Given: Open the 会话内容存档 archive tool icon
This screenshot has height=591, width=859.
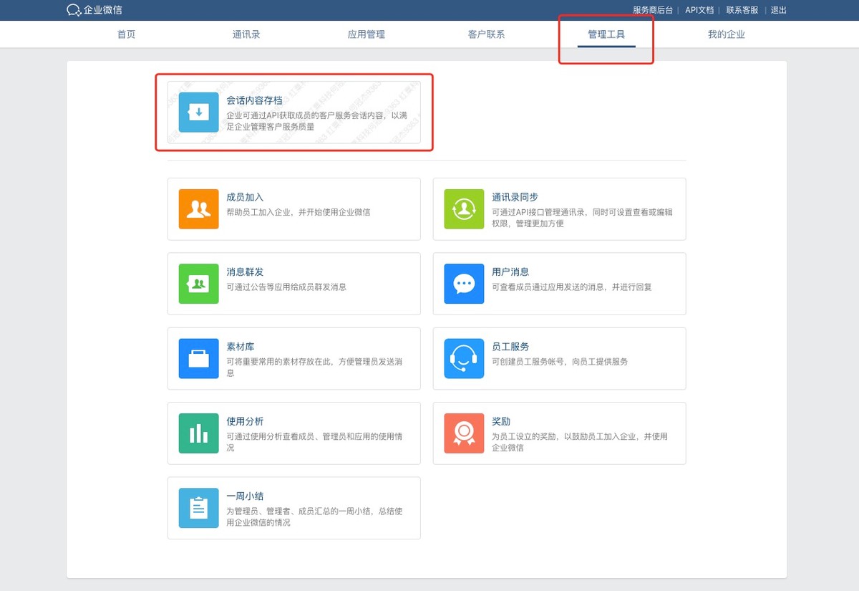Looking at the screenshot, I should click(x=198, y=112).
